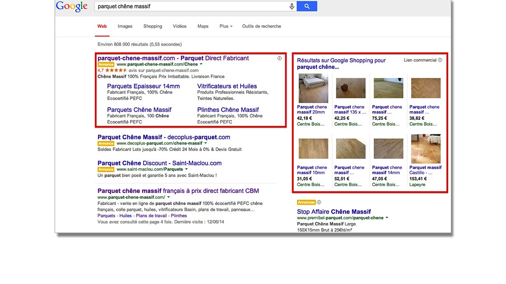The width and height of the screenshot is (506, 284).
Task: Open ad title parquet-chene-massif.com - Parquet Direct Fabricant
Action: [x=173, y=58]
